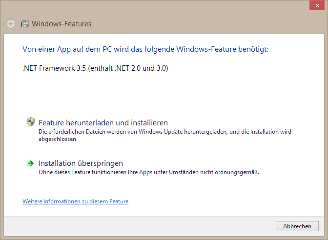The image size is (328, 240).
Task: Click the gray footer area left of Abbrechen
Action: tap(146, 226)
